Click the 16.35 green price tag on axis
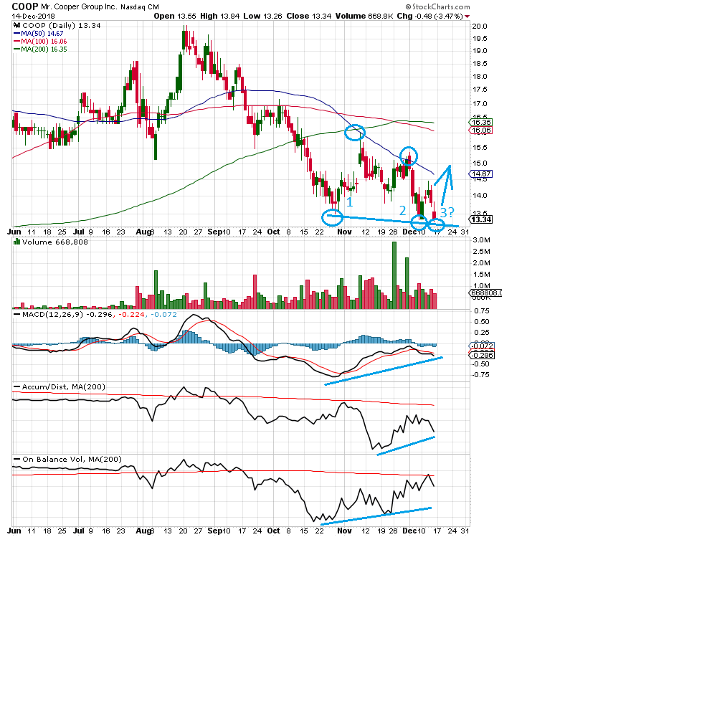 click(x=481, y=122)
